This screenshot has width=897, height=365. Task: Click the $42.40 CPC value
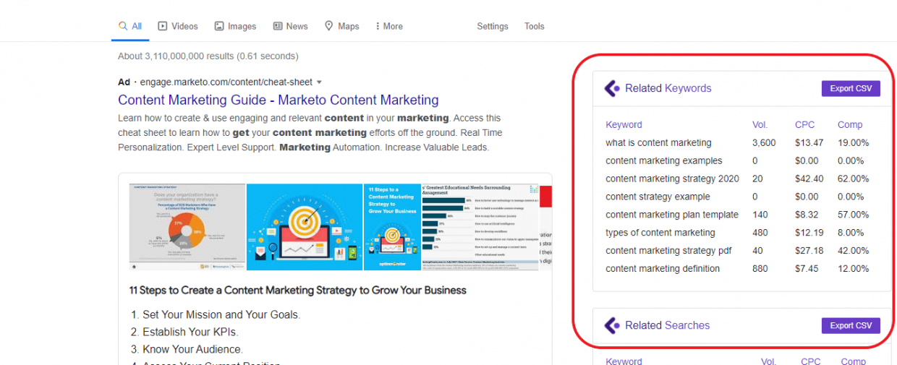809,179
